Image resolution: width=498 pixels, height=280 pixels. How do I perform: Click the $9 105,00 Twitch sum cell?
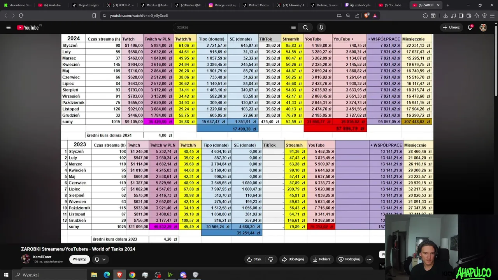(x=132, y=122)
